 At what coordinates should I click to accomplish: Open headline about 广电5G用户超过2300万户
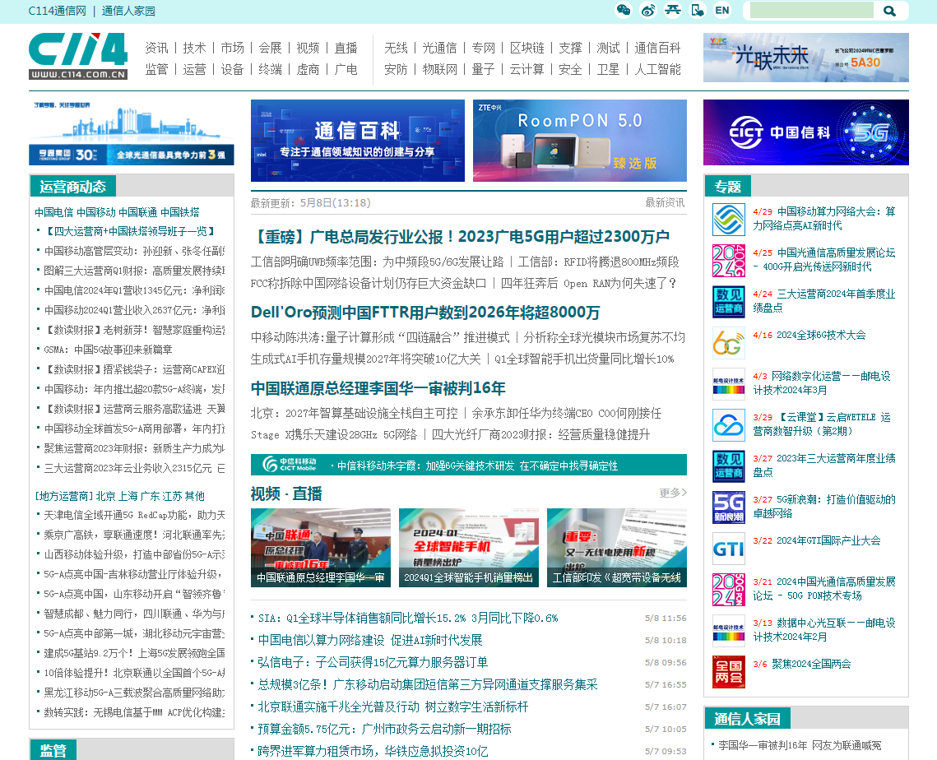[x=460, y=237]
